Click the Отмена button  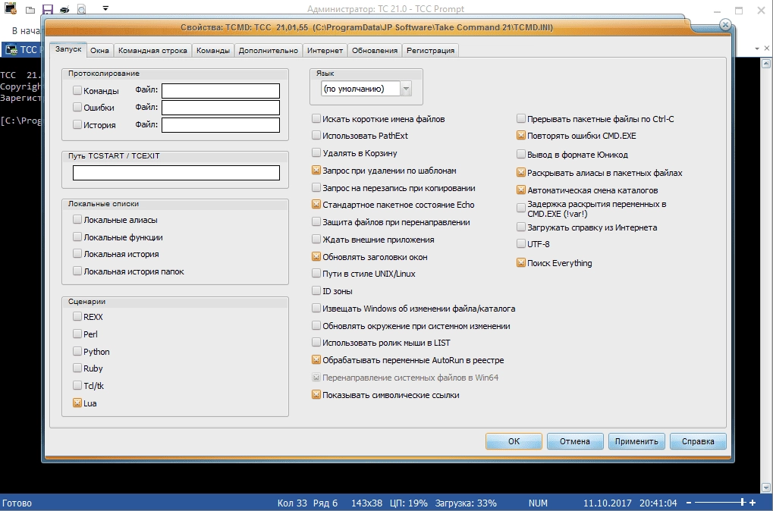point(575,441)
